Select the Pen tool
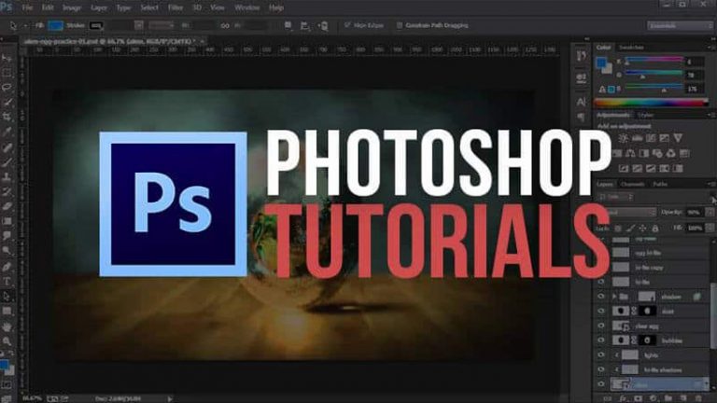 coord(7,267)
